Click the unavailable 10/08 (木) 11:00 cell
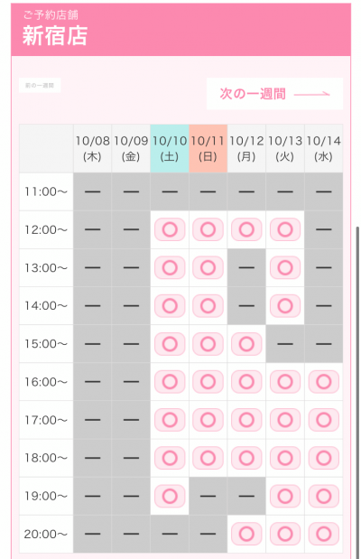The width and height of the screenshot is (361, 559). tap(93, 191)
